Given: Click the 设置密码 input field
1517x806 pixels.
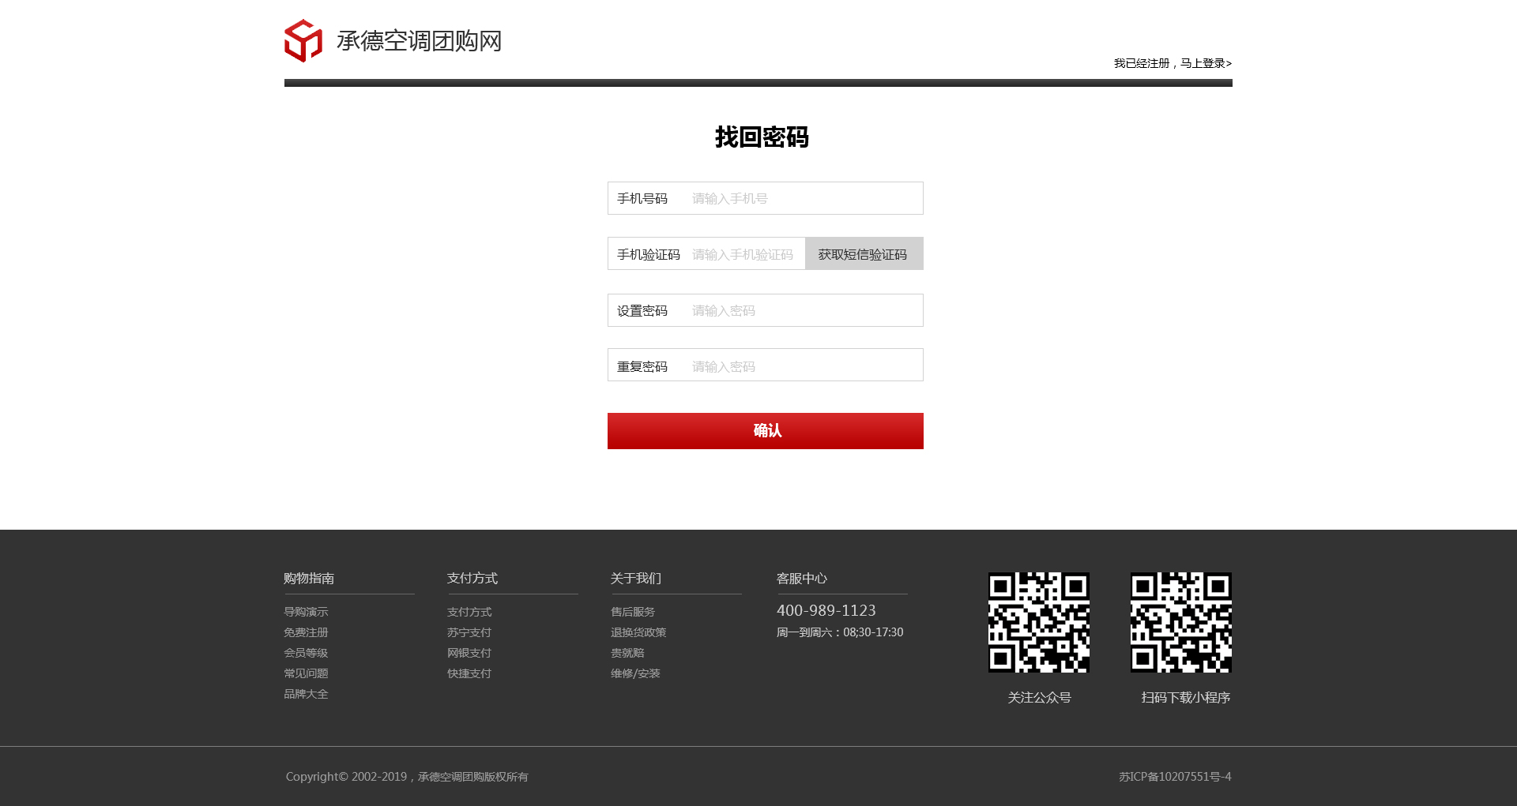Looking at the screenshot, I should [x=802, y=311].
